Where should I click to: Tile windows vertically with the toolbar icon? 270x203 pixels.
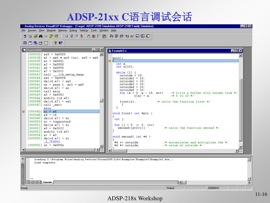pos(30,43)
